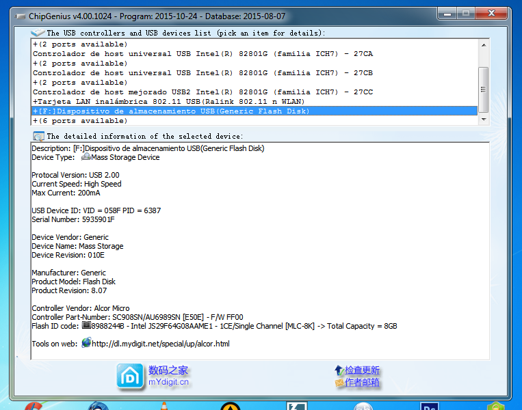Click the Mass Storage Device type icon
This screenshot has width=522, height=410.
tap(86, 156)
